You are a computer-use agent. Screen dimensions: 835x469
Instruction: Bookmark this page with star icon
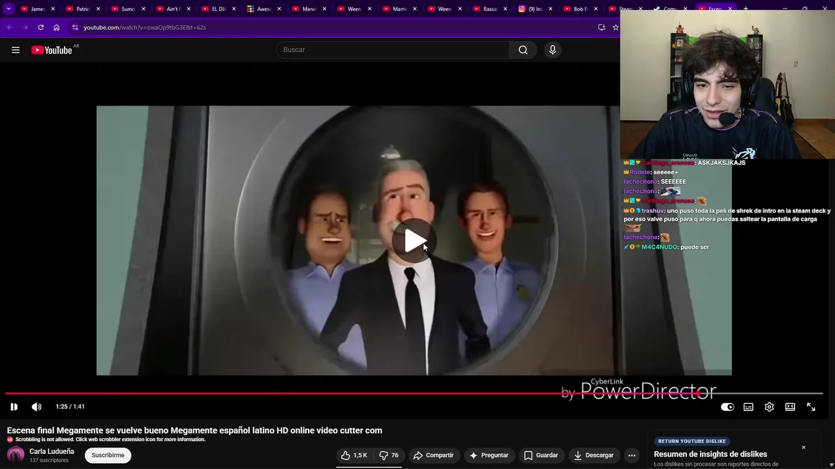coord(615,27)
